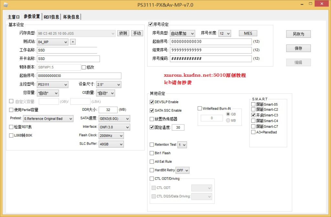Check the 屏蔽Smart-05 option
The image size is (331, 217).
(253, 104)
